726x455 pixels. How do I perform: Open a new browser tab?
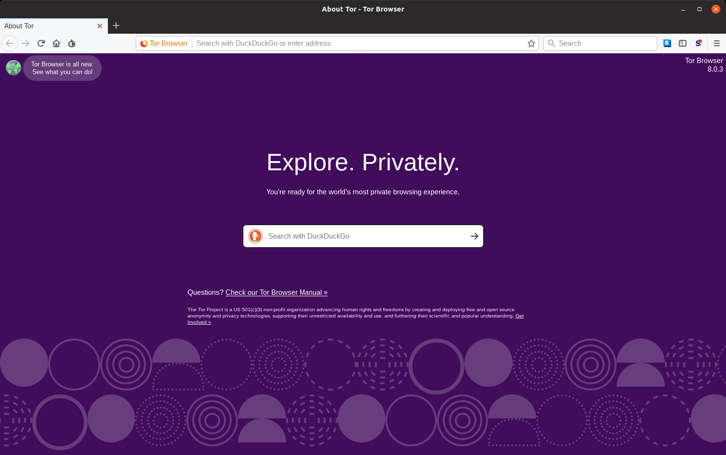click(x=116, y=25)
